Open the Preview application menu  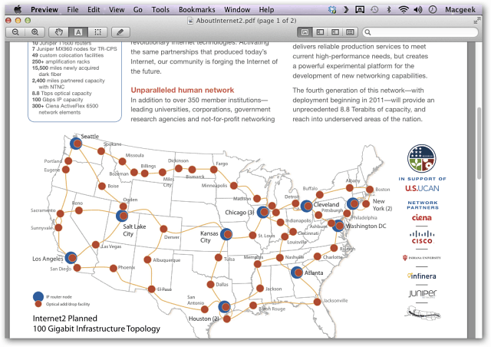44,10
